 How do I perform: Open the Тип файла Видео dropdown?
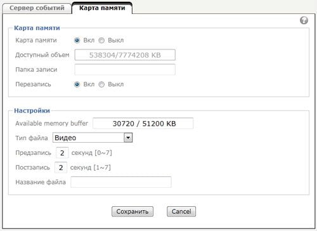tap(93, 138)
